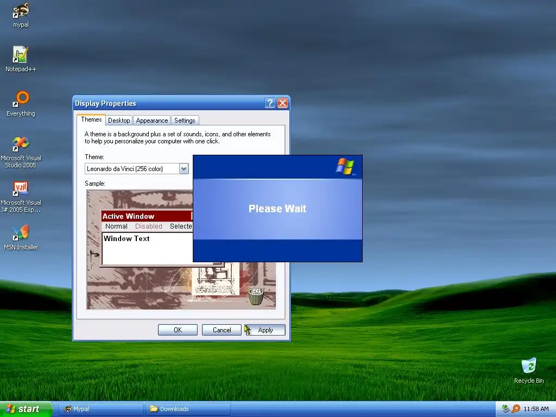556x417 pixels.
Task: Click the recycle basket in theme sample
Action: click(x=256, y=296)
